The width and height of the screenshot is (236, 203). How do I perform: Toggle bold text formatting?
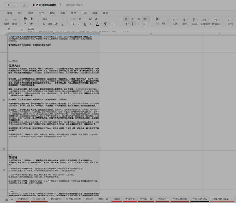pyautogui.click(x=72, y=24)
